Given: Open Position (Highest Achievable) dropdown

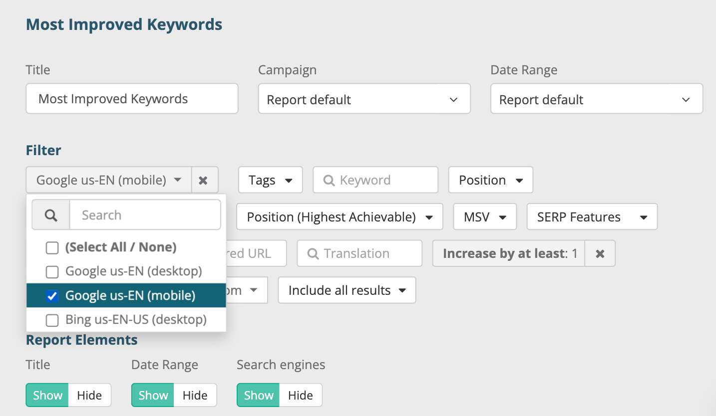Looking at the screenshot, I should [340, 217].
